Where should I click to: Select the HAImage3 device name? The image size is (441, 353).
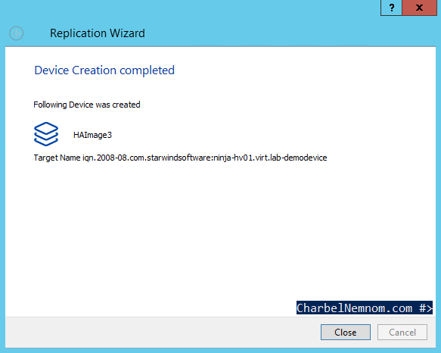pyautogui.click(x=92, y=135)
